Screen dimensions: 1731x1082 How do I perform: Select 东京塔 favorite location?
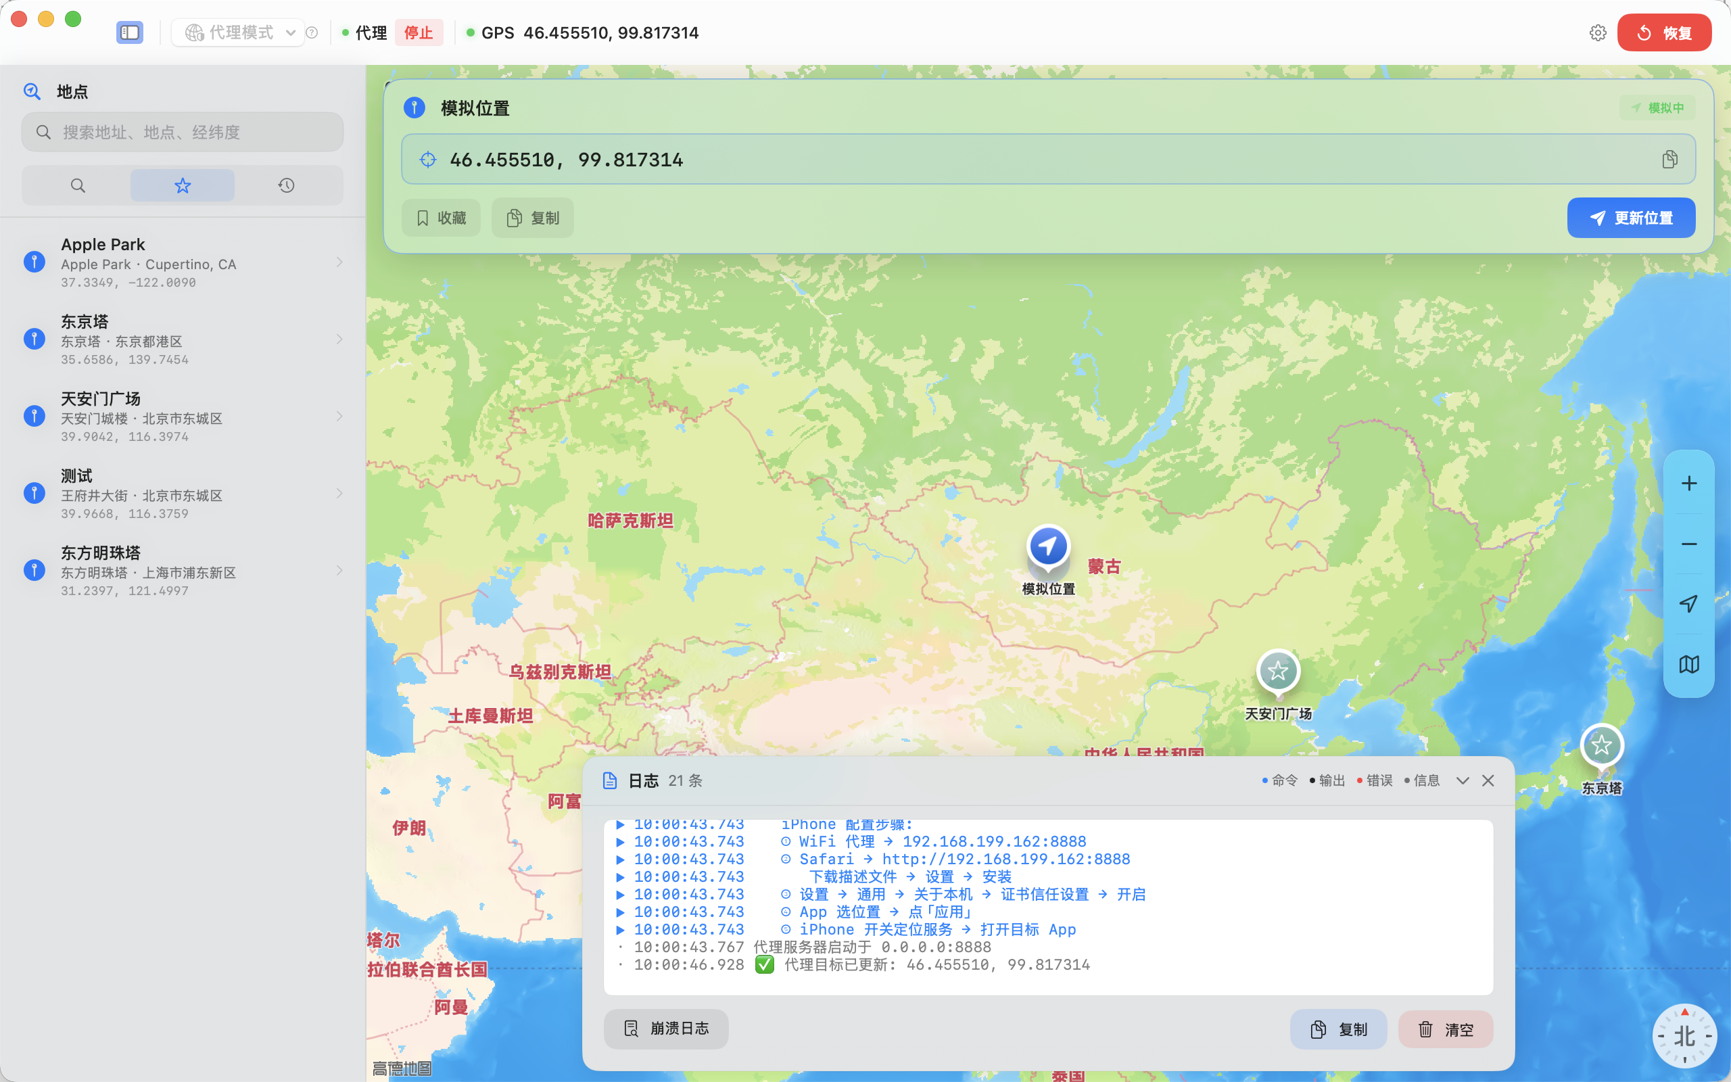tap(183, 339)
